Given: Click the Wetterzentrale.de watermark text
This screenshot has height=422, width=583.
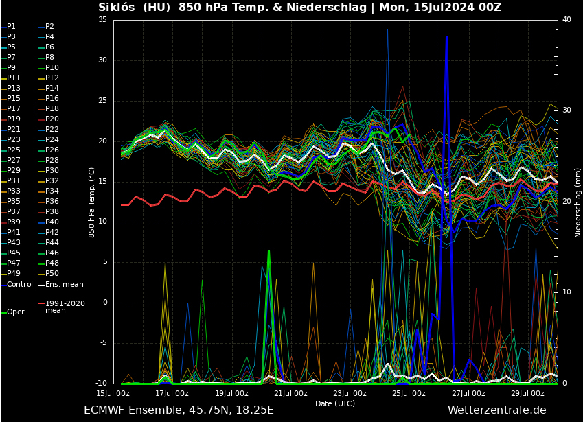Looking at the screenshot, I should point(496,410).
